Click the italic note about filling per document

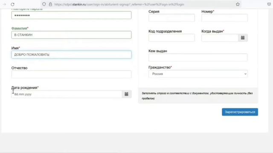click(197, 96)
